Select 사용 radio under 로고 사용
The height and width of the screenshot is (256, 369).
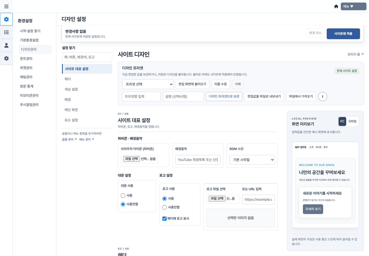pyautogui.click(x=165, y=199)
